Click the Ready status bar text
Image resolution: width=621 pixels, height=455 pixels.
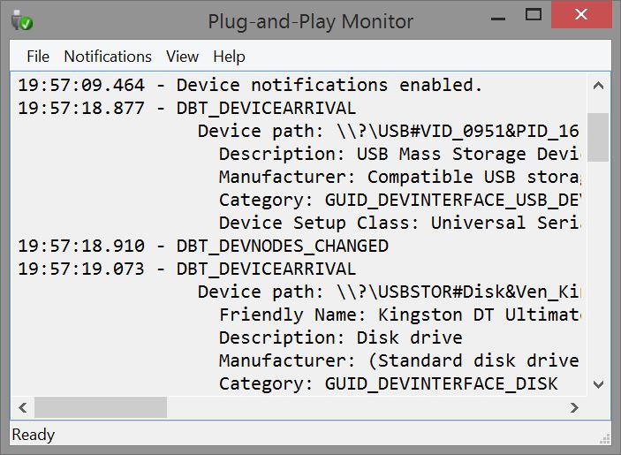[34, 435]
